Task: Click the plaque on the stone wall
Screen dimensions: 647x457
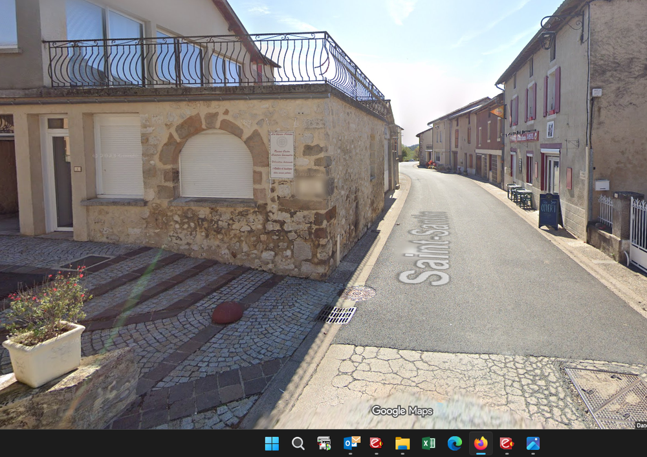Action: pyautogui.click(x=281, y=155)
